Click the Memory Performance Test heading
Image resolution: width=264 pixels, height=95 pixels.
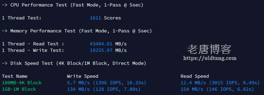pos(77,31)
